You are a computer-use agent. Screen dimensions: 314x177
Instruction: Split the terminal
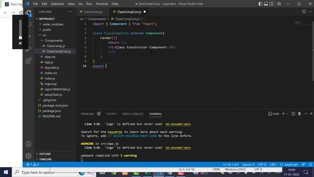(293, 114)
